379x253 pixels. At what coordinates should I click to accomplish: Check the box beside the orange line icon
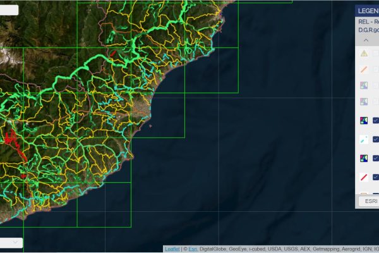pyautogui.click(x=376, y=69)
